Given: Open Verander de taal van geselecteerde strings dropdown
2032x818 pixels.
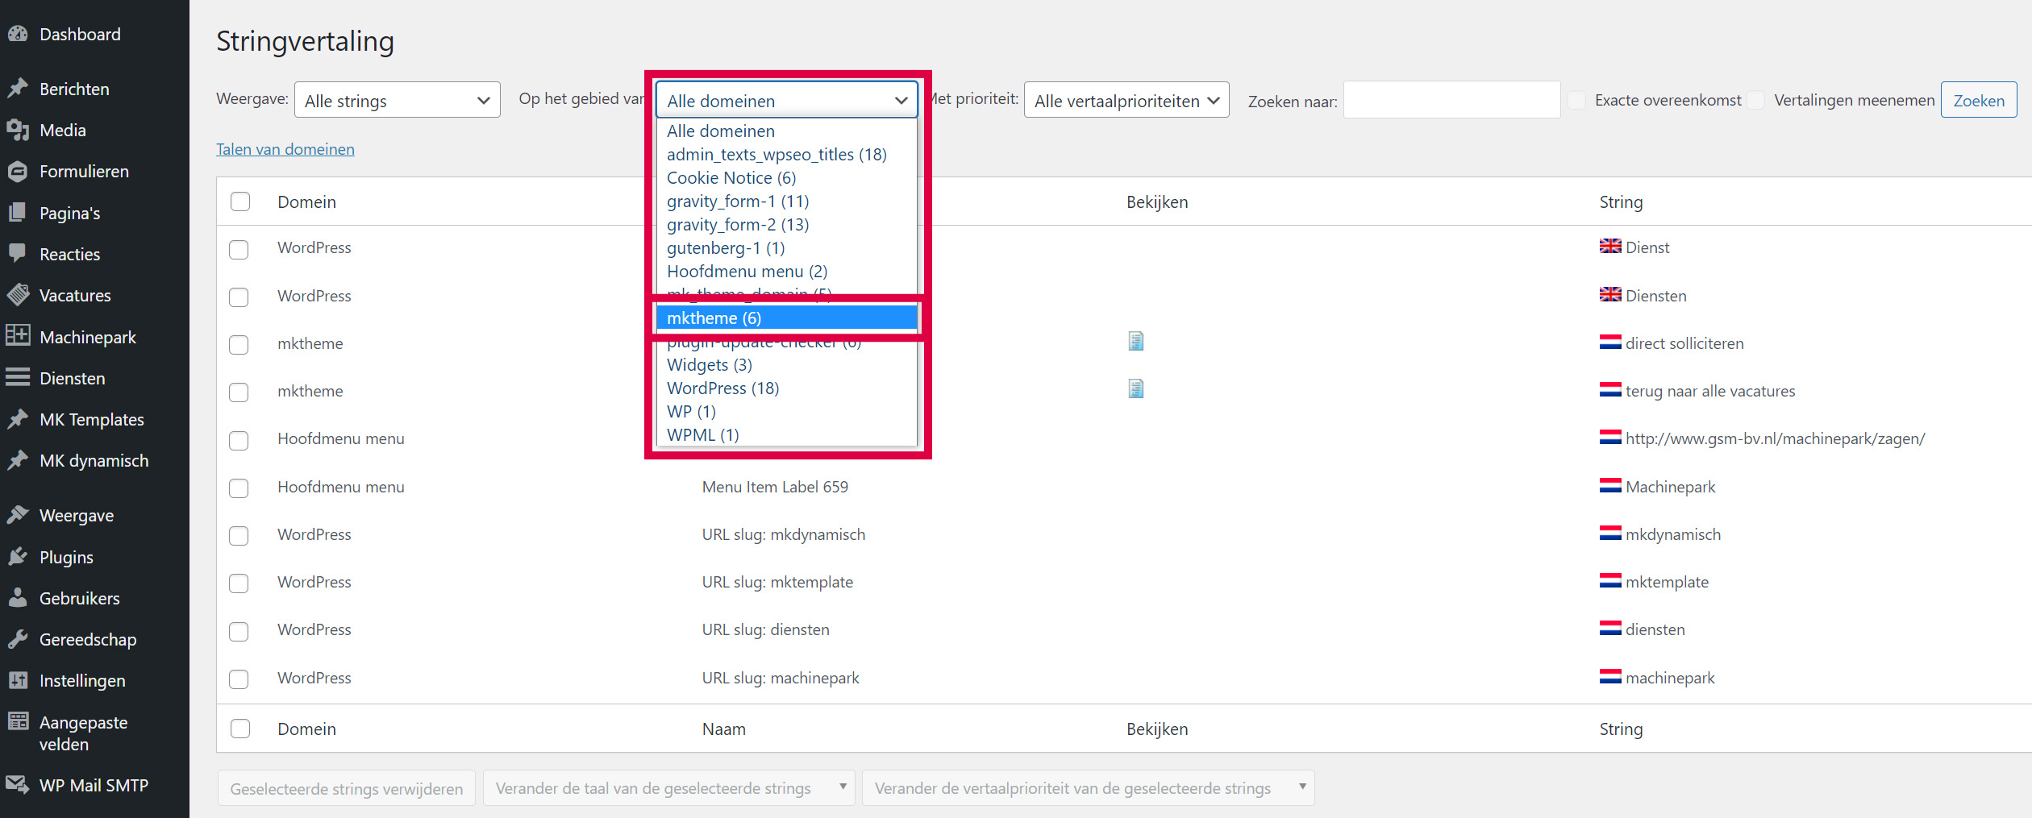Looking at the screenshot, I should point(671,788).
